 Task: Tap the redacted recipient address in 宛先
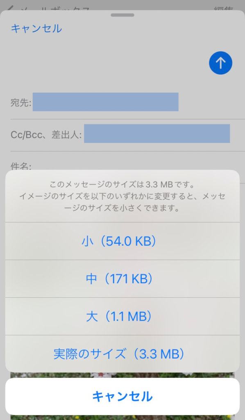click(105, 102)
